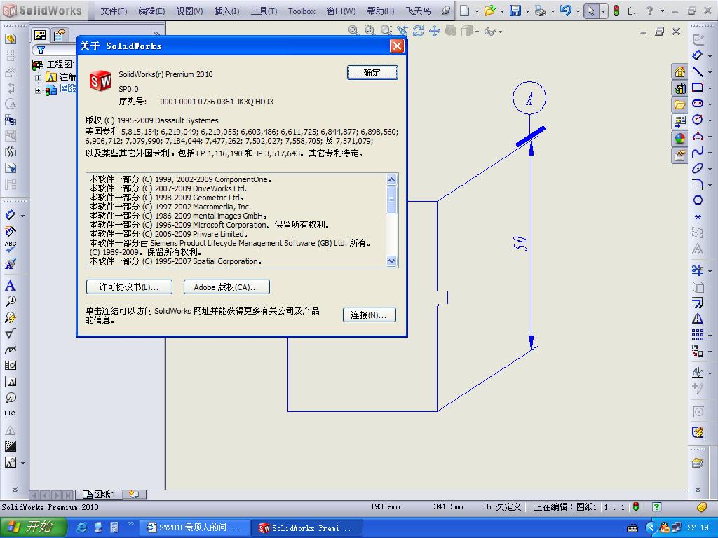Image resolution: width=718 pixels, height=538 pixels.
Task: Open the 工具(T) menu
Action: pyautogui.click(x=264, y=11)
